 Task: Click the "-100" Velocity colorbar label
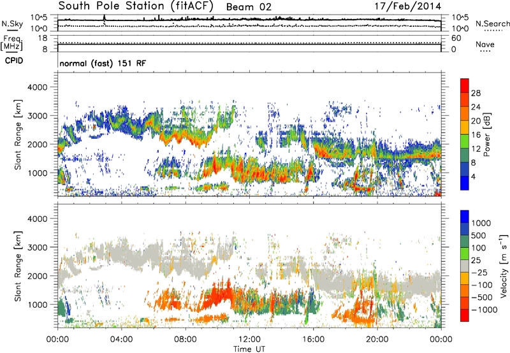tap(482, 285)
